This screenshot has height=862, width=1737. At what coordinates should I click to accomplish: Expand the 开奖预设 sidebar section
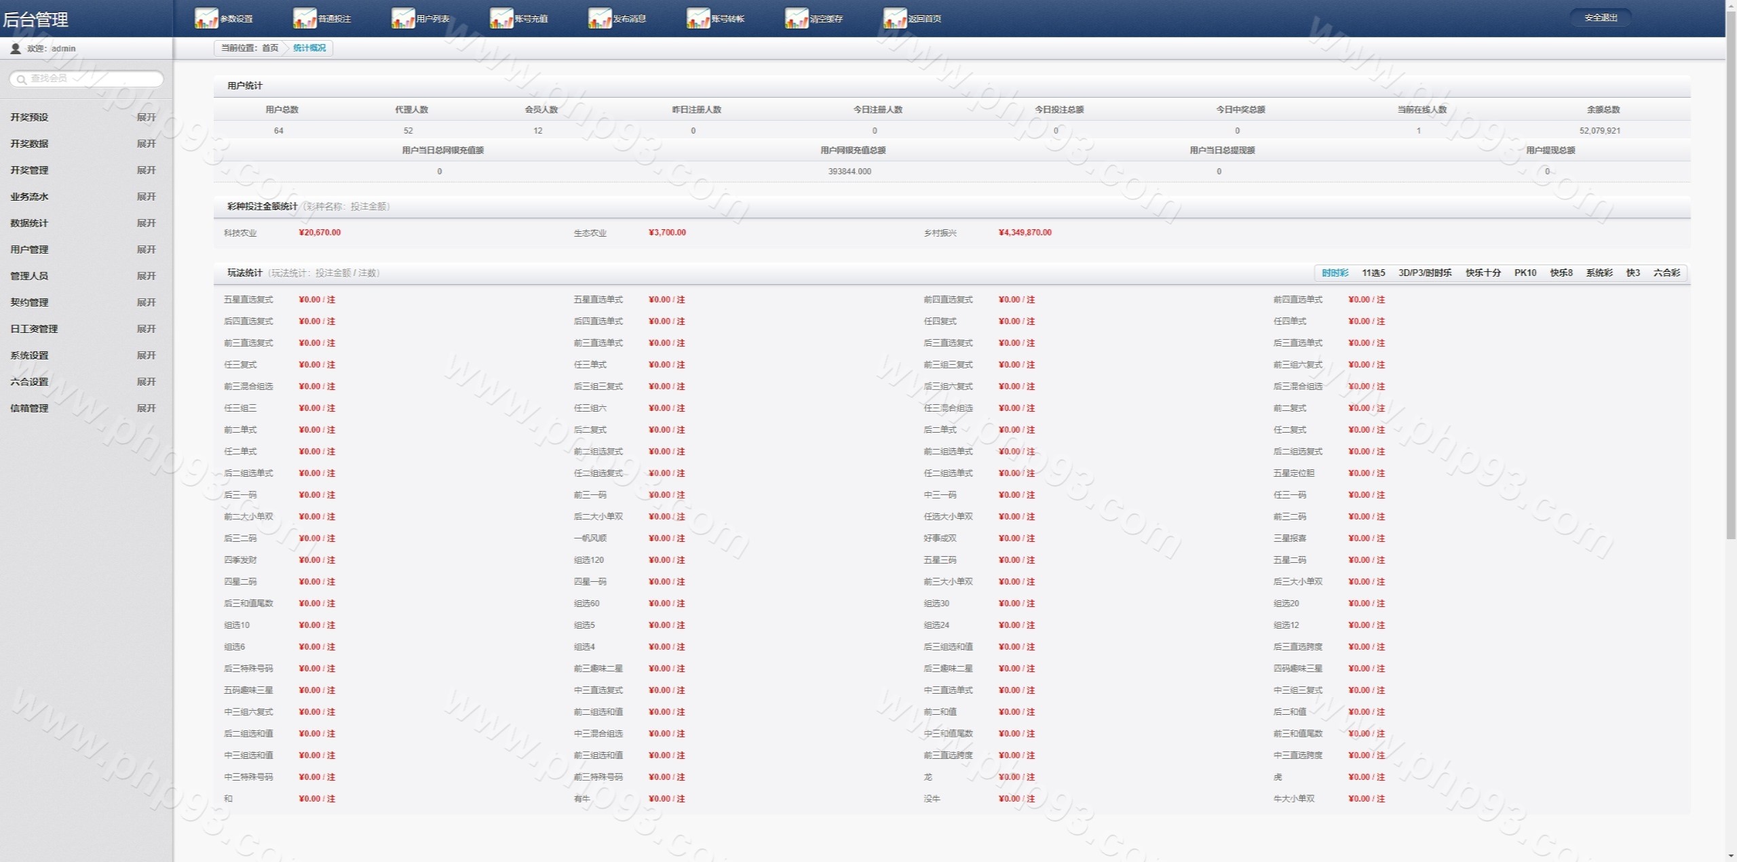[x=146, y=117]
